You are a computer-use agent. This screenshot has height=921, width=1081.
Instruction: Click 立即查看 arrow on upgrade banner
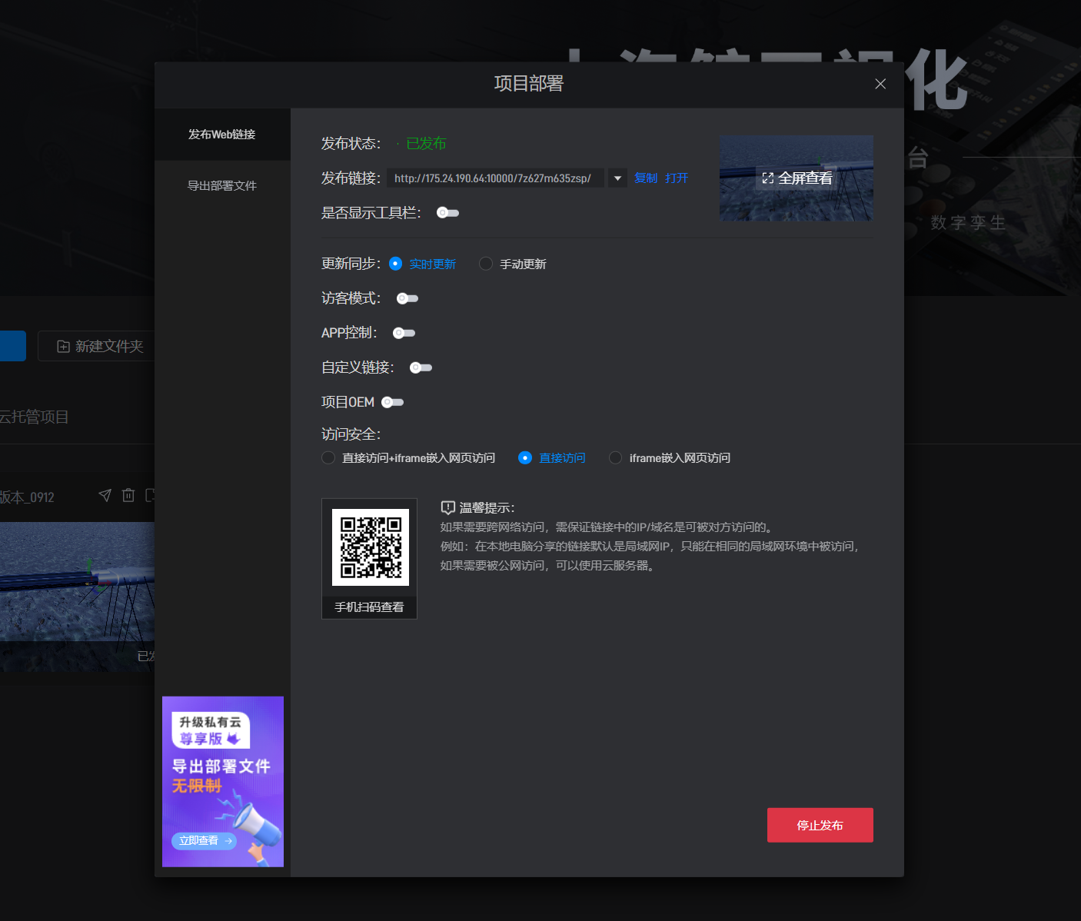click(228, 841)
